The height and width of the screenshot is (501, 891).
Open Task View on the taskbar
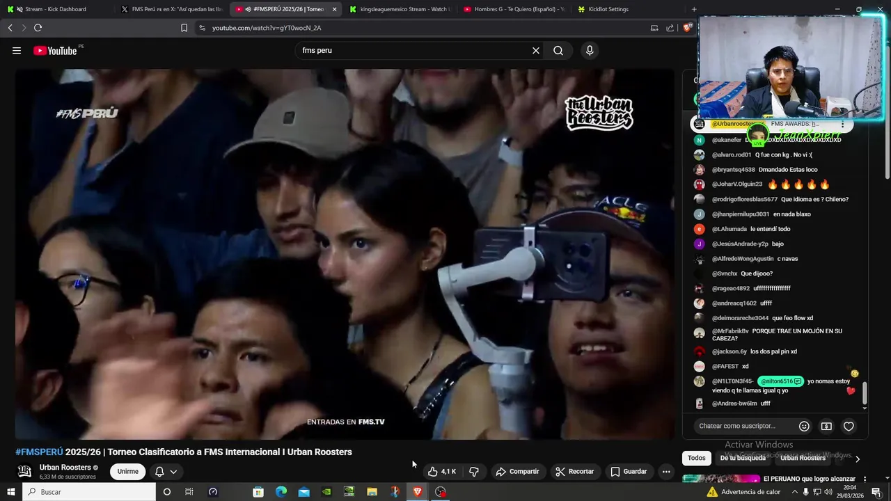click(x=189, y=492)
